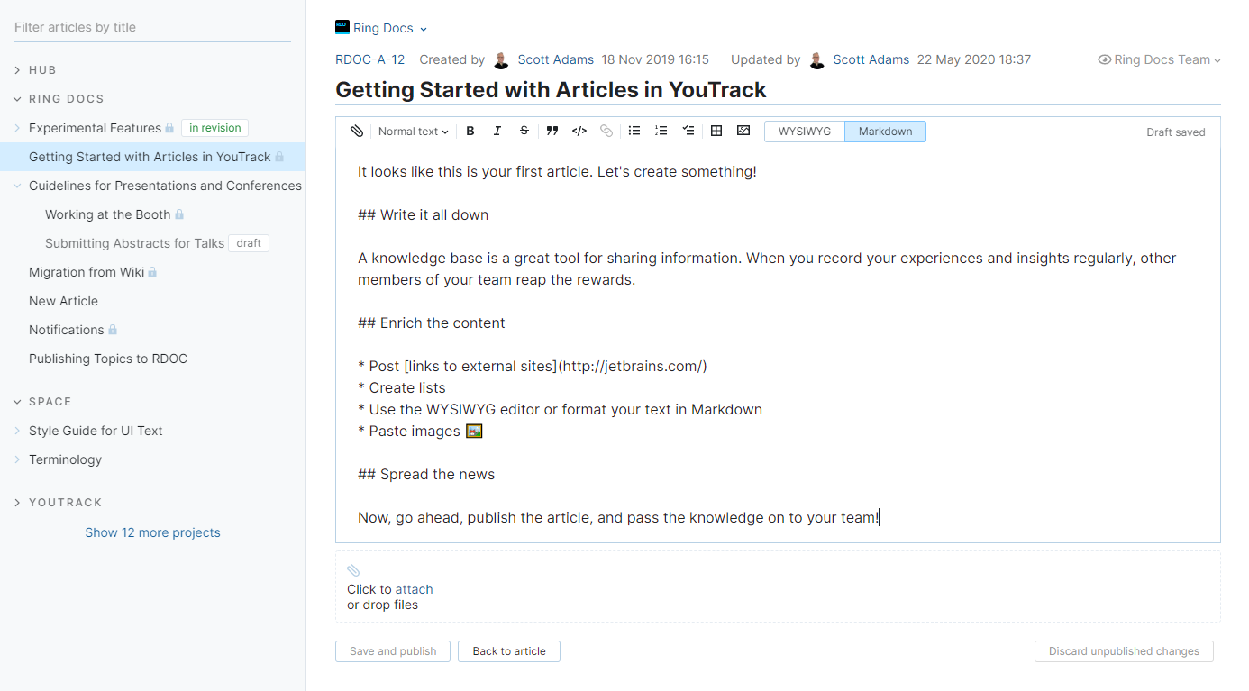The width and height of the screenshot is (1249, 691).
Task: Expand Style Guide for UI Text
Action: 17,431
